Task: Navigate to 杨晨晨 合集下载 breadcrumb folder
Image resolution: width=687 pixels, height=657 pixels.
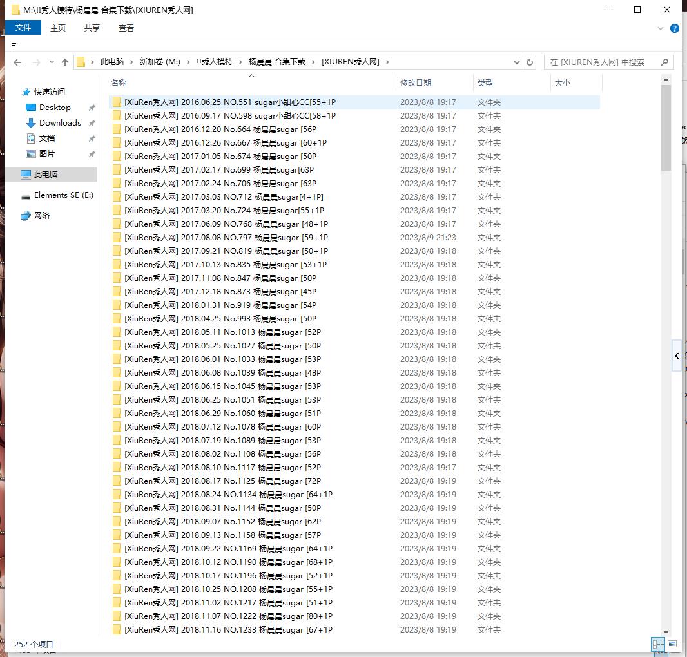Action: click(277, 62)
